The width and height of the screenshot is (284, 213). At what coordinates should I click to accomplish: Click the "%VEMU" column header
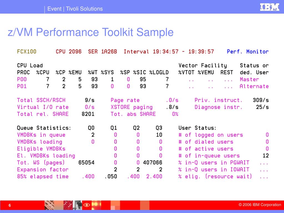pos(206,72)
